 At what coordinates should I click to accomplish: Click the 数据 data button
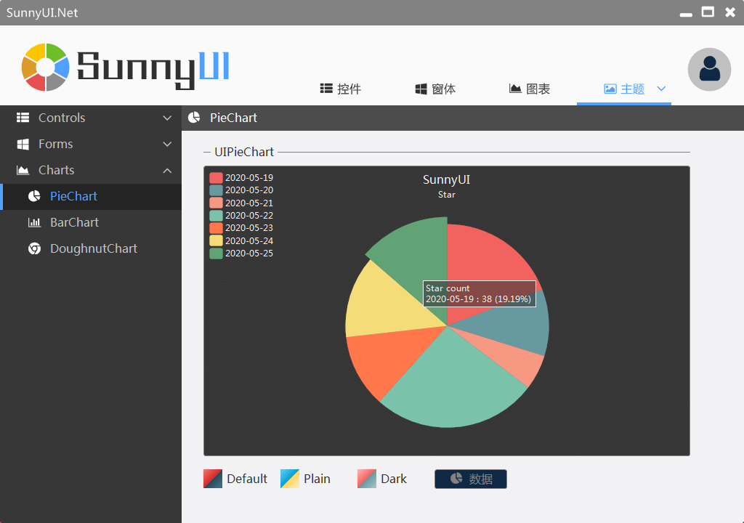pyautogui.click(x=471, y=479)
